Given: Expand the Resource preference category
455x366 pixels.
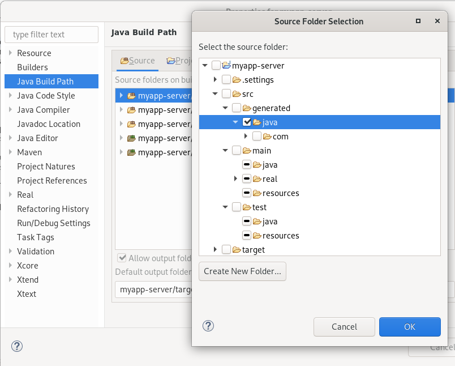Looking at the screenshot, I should [x=10, y=53].
